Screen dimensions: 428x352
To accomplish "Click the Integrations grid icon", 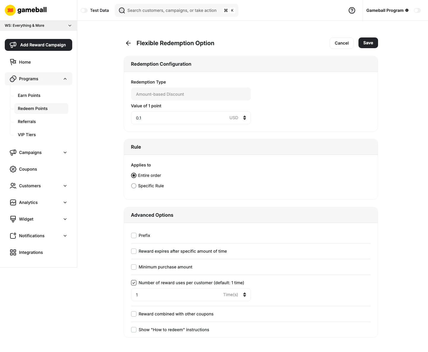I will point(13,252).
